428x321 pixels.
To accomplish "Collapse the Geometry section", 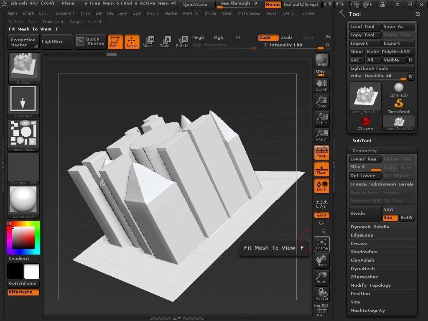I will pos(364,150).
